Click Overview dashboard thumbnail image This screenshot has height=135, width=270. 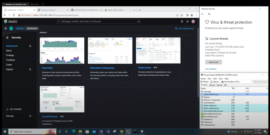pyautogui.click(x=62, y=51)
